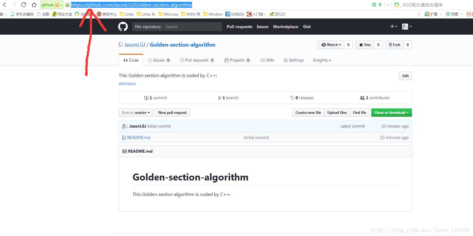Click the Edit description button
473x236 pixels.
click(x=405, y=76)
